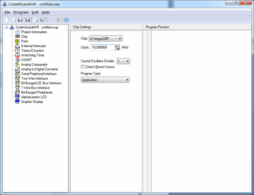Click the program preview C-file toolbar icon

click(x=35, y=20)
